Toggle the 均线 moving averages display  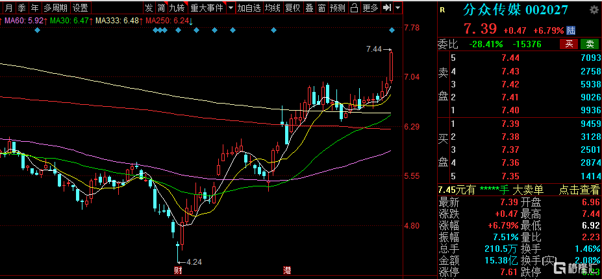pyautogui.click(x=273, y=8)
